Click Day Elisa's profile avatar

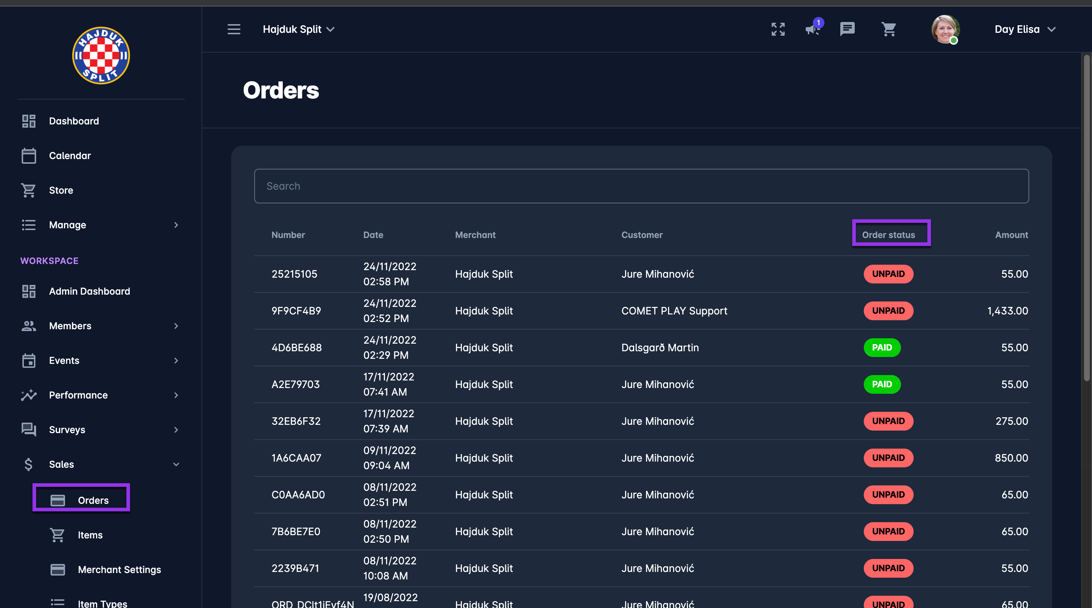945,29
